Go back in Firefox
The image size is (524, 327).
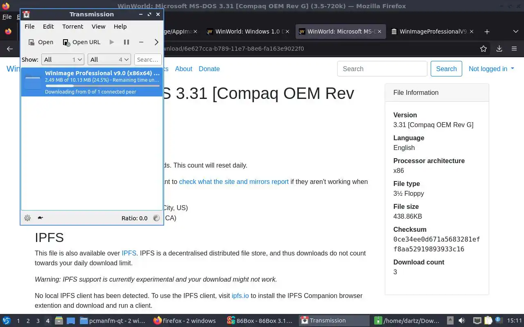coord(10,49)
